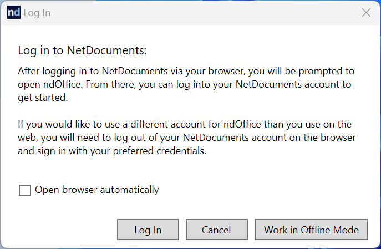Click the Log In button

[148, 230]
